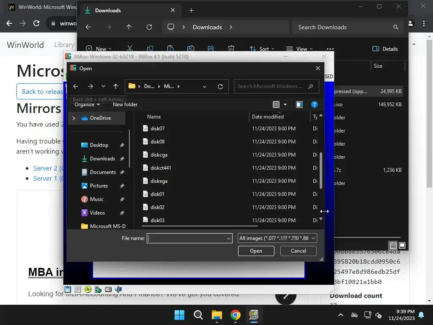Click the file list vertical scrollbar in Open dialog

(x=321, y=171)
